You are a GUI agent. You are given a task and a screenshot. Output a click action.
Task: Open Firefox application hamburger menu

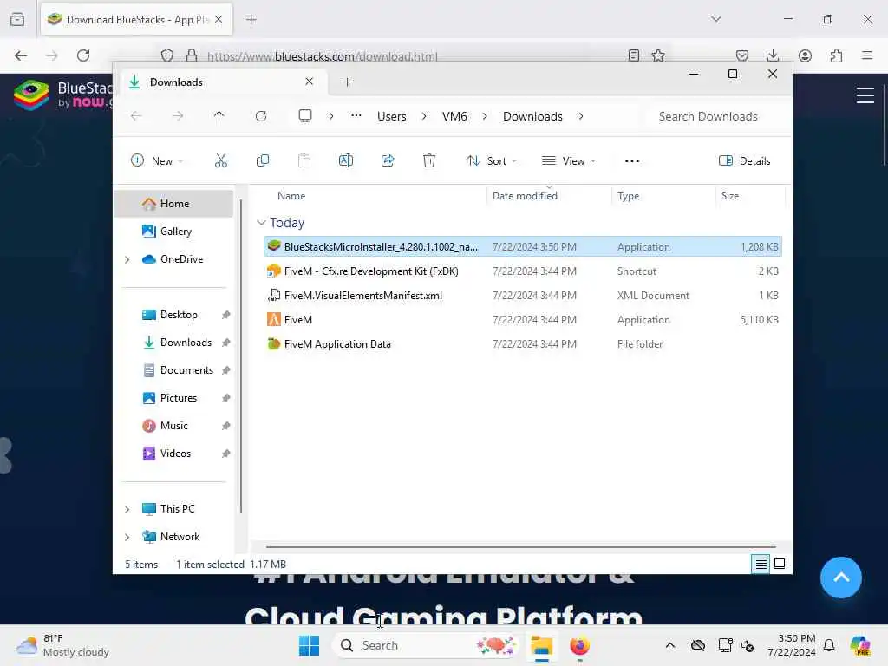point(867,55)
